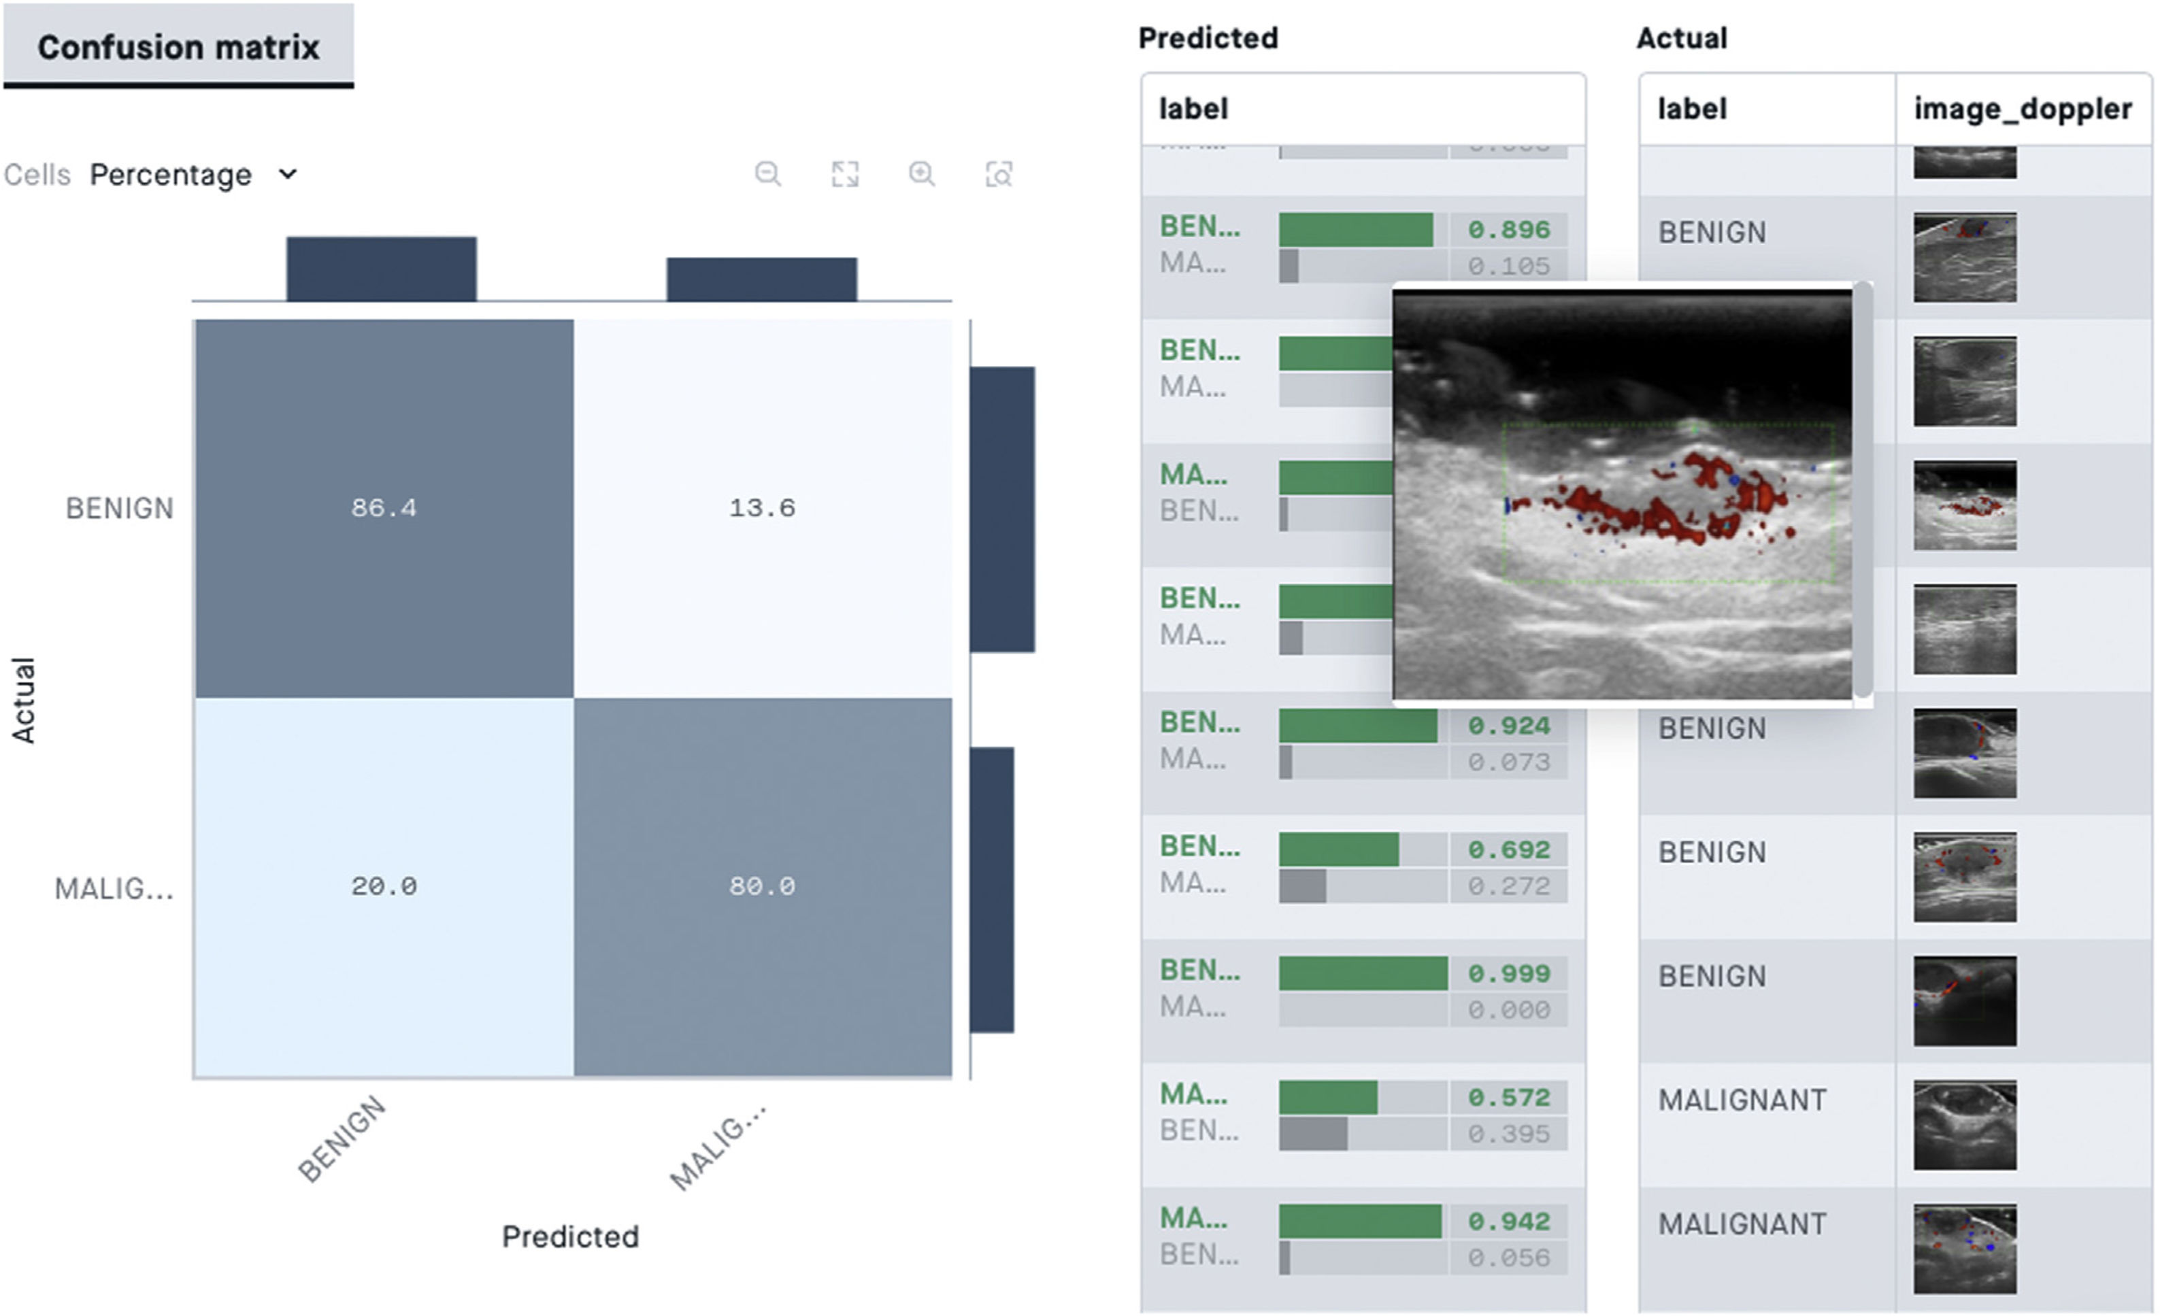Screen dimensions: 2160x1316
Task: Open the Doppler thumbnail in the 0.942 row
Action: click(1965, 1249)
